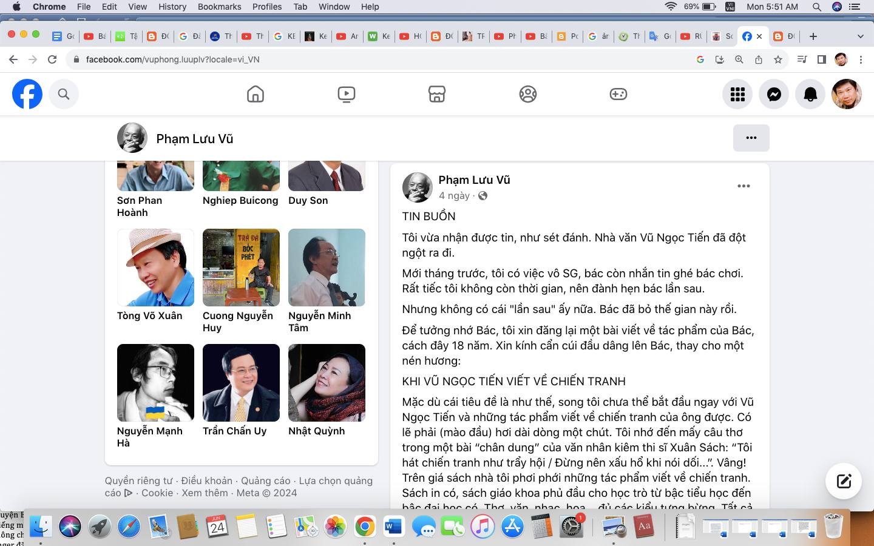The width and height of the screenshot is (874, 546).
Task: Expand the post's three-dot options menu
Action: [744, 186]
